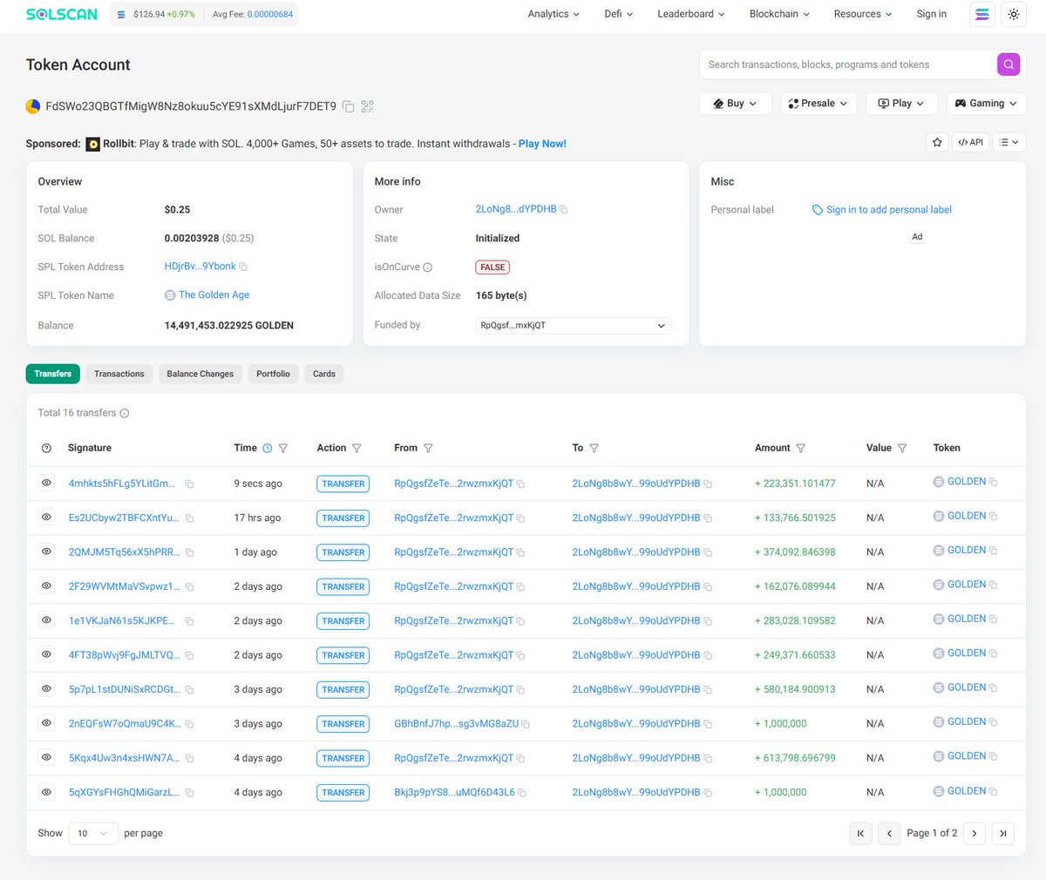The image size is (1046, 880).
Task: Expand the Buy dropdown
Action: click(736, 103)
